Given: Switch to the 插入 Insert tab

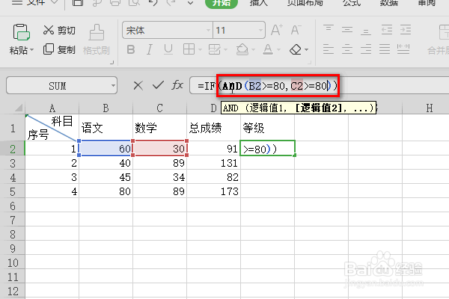Looking at the screenshot, I should pyautogui.click(x=259, y=3).
